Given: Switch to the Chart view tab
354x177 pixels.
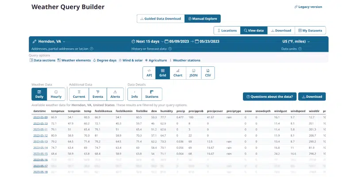Looking at the screenshot, I should [x=178, y=73].
